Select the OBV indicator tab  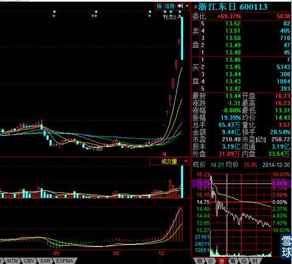pyautogui.click(x=29, y=261)
